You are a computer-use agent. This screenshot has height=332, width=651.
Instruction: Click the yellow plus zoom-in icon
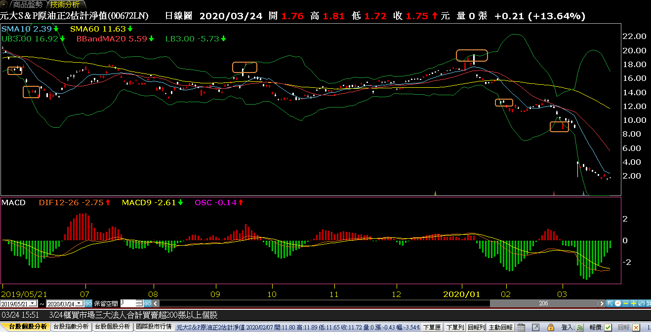point(634,303)
